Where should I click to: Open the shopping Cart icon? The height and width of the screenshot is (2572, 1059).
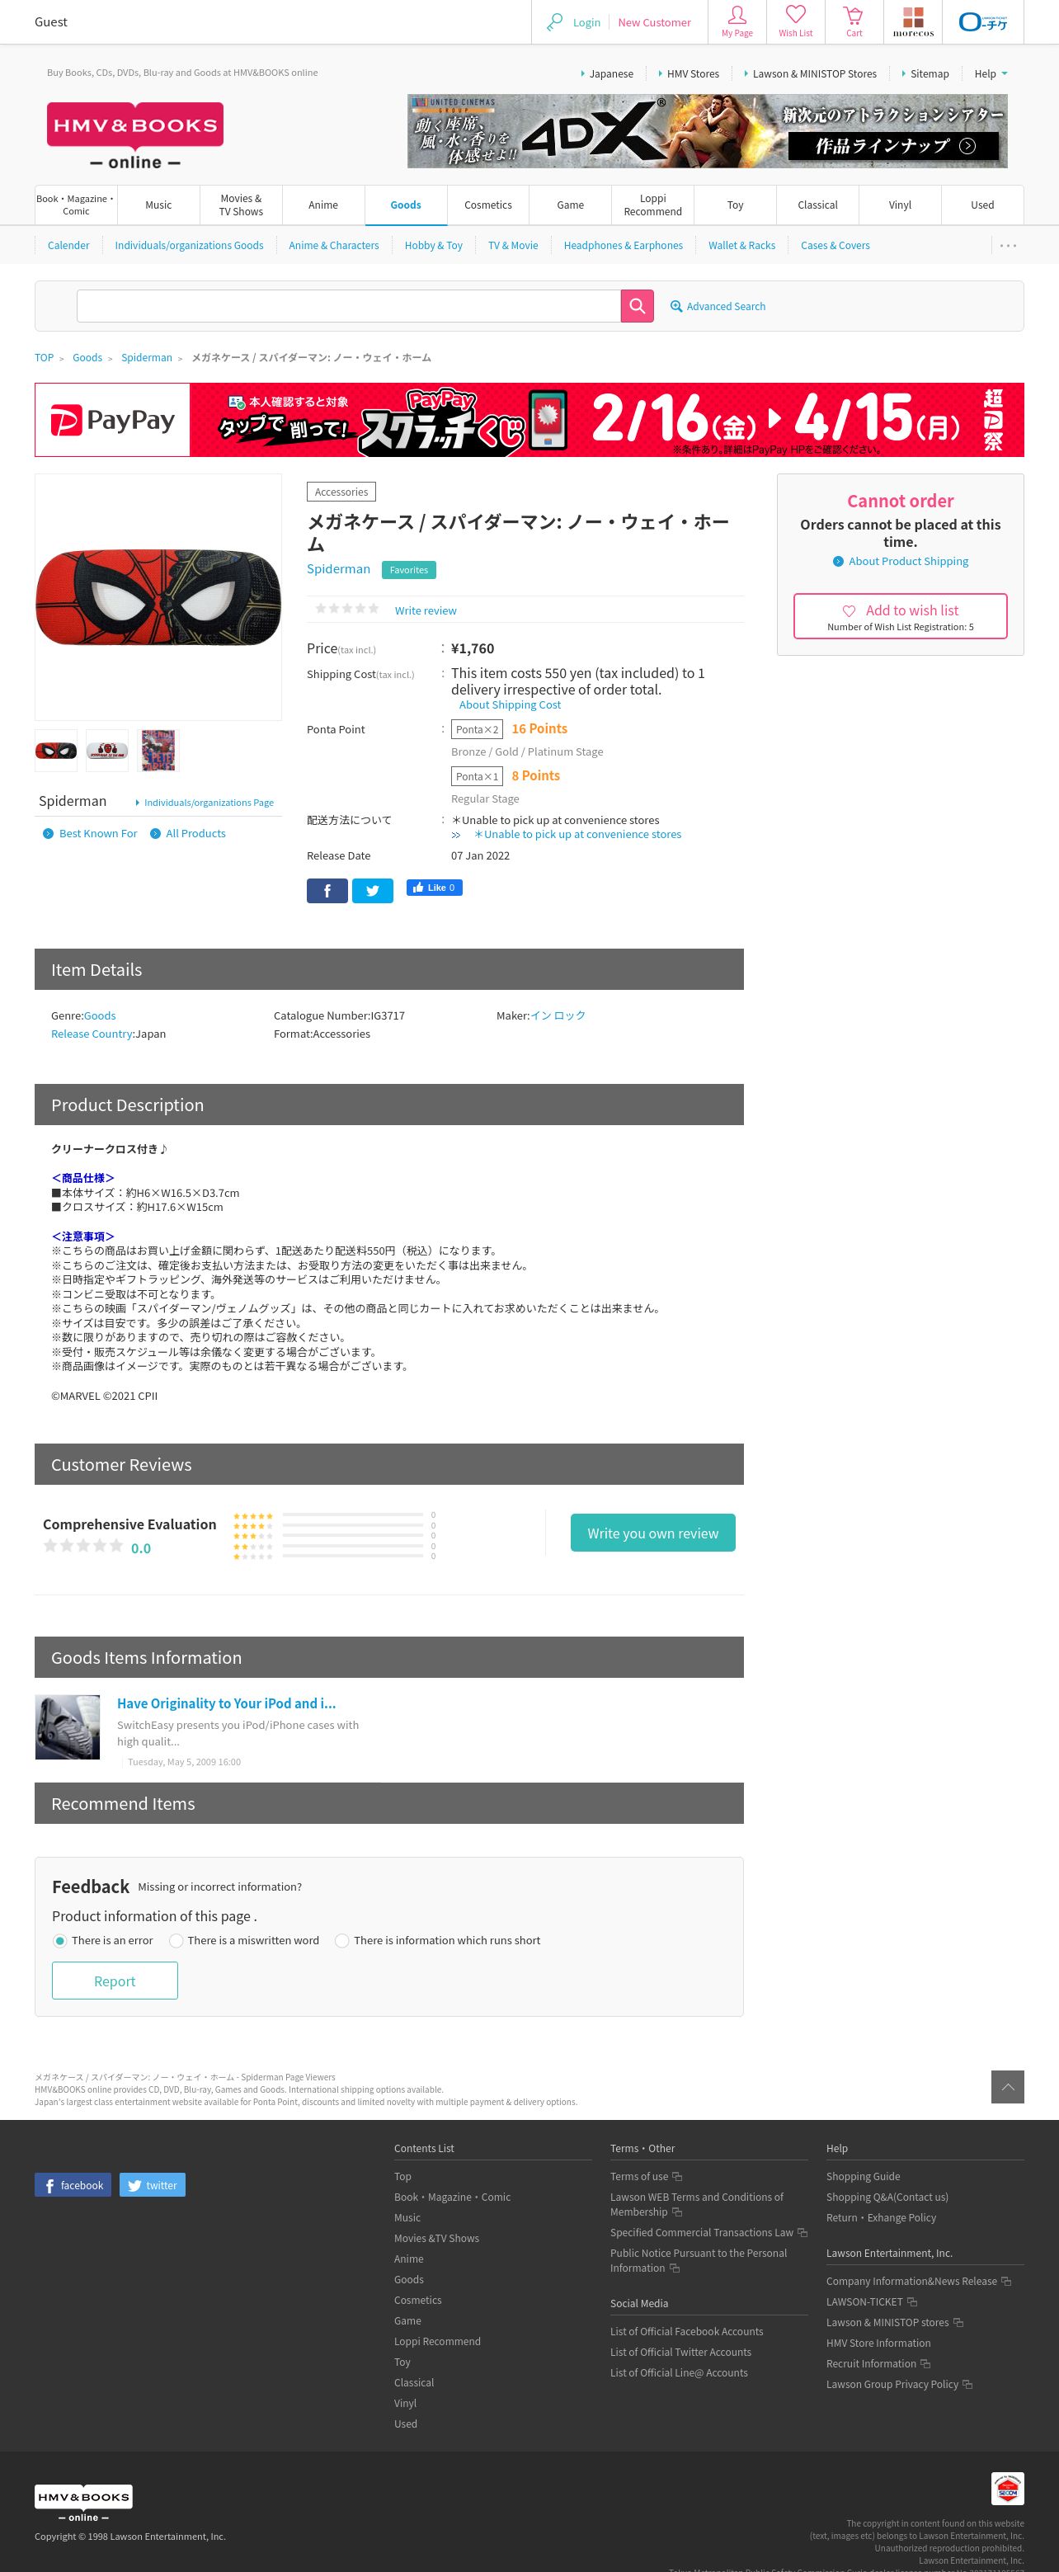pos(854,21)
